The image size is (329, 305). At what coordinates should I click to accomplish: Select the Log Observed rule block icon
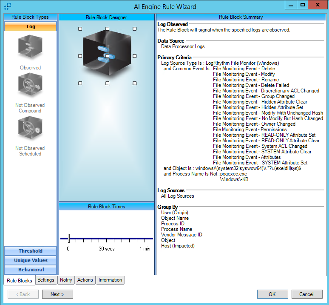(x=30, y=47)
